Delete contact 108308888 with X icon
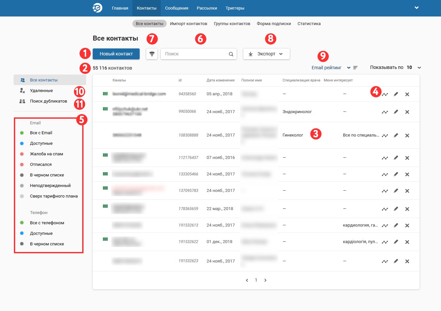The height and width of the screenshot is (311, 441). pos(407,136)
